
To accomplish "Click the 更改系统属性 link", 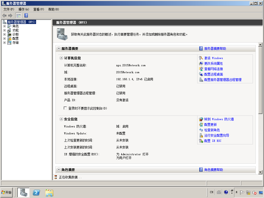I will (x=213, y=63).
